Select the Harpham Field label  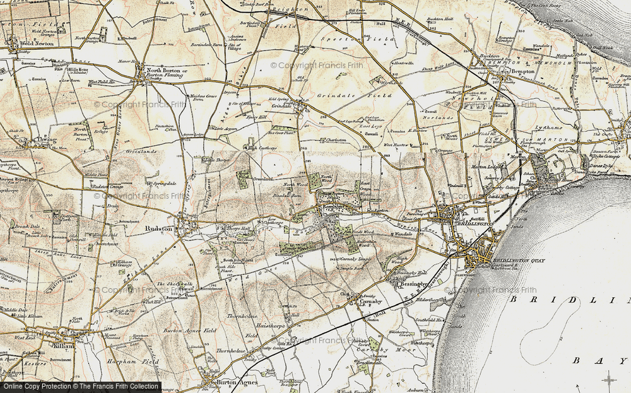[133, 361]
